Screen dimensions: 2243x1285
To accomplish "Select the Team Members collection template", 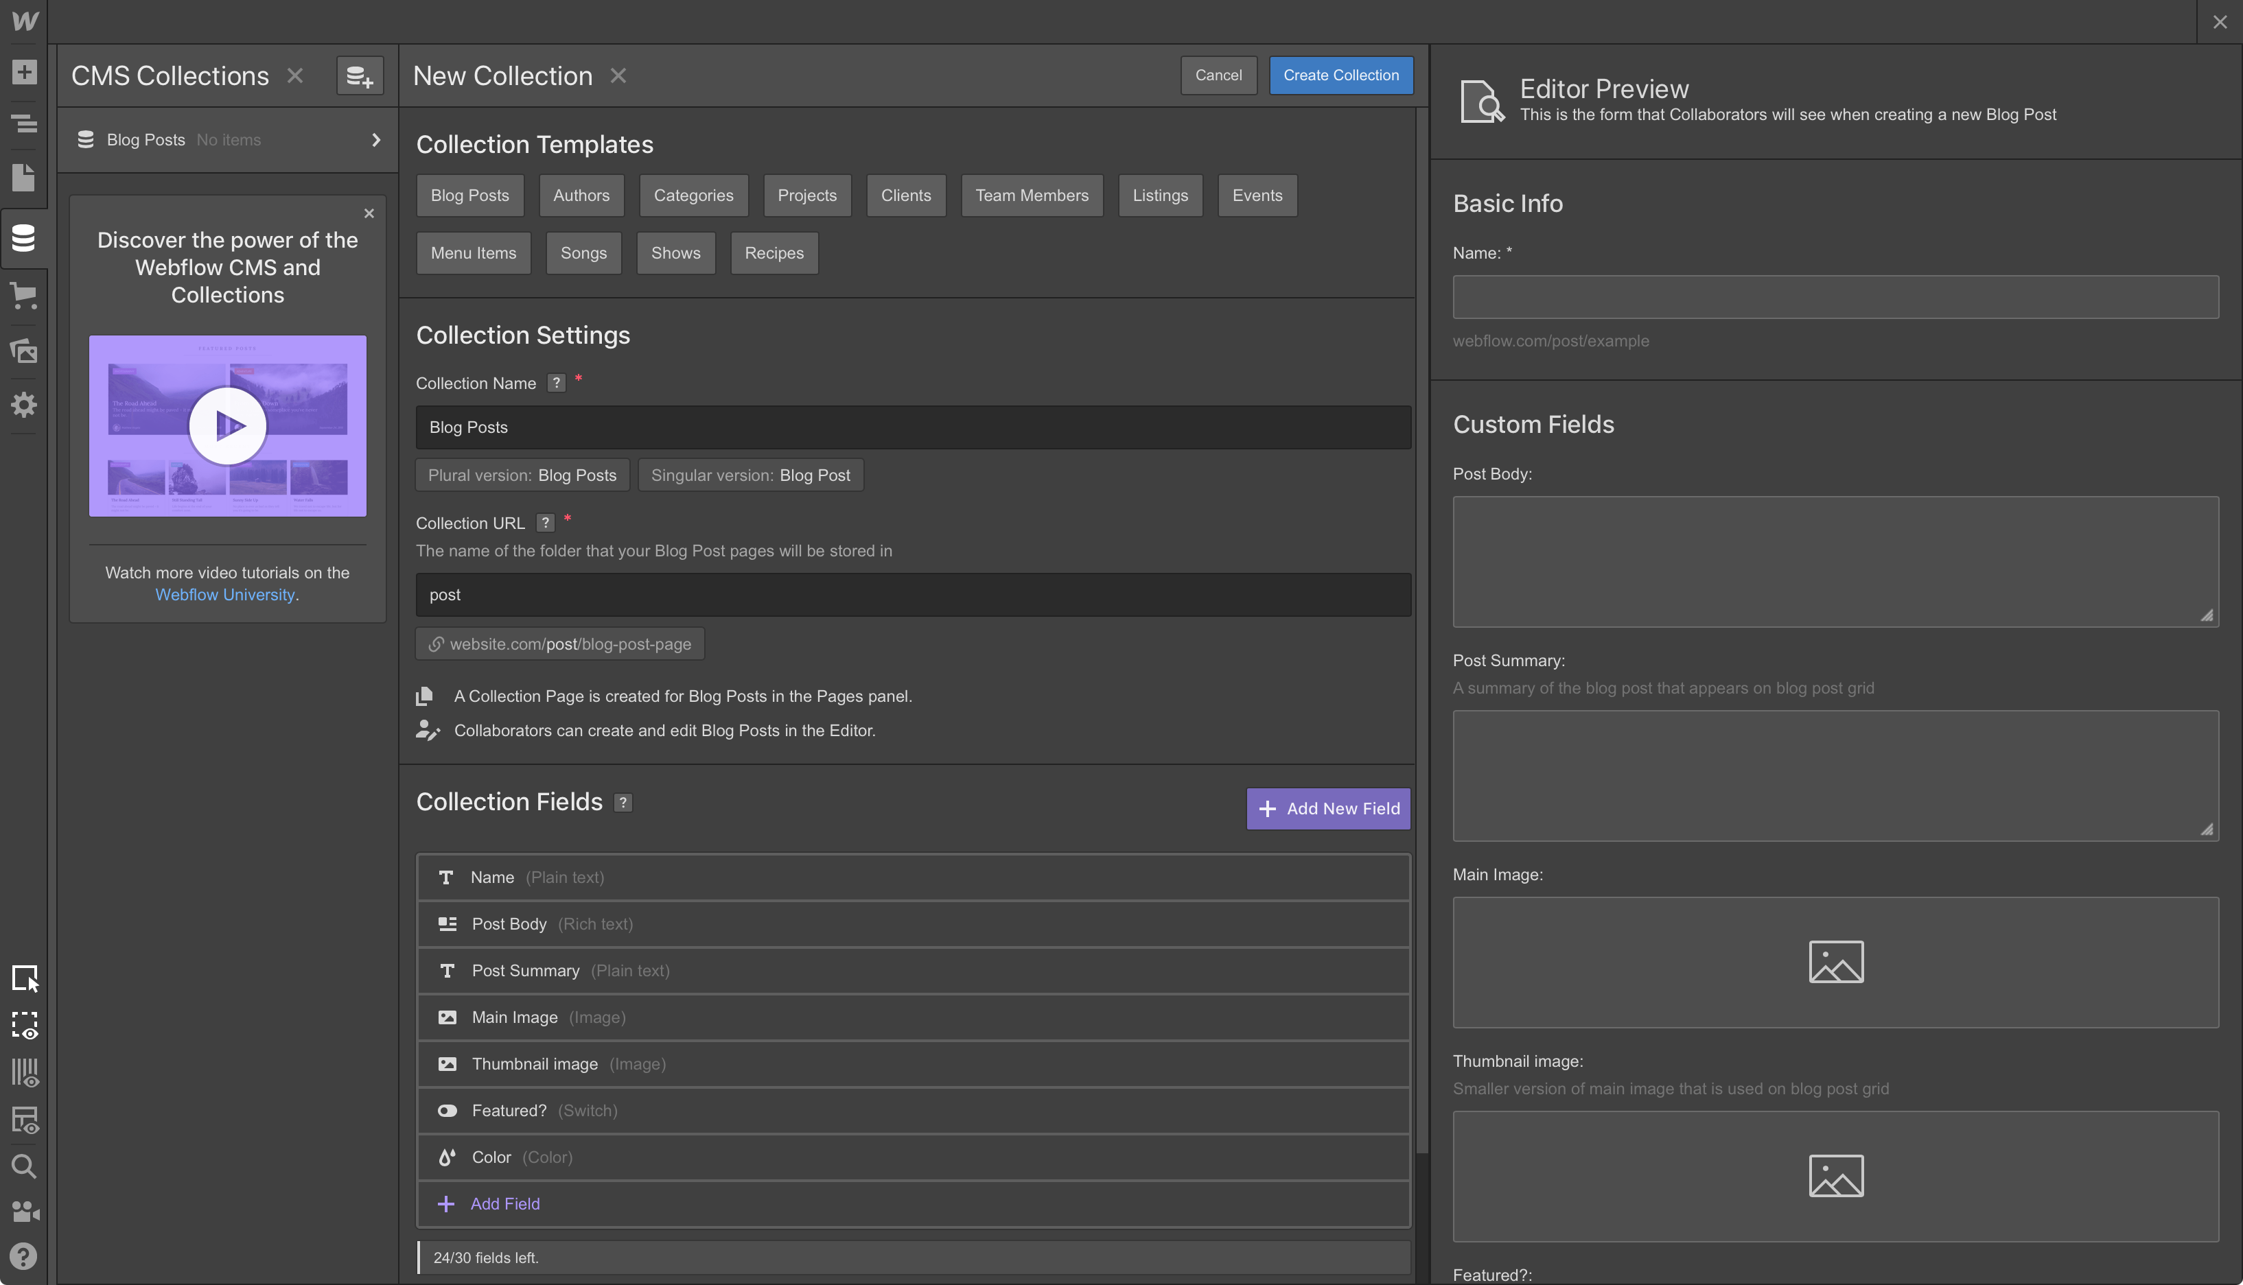I will click(x=1031, y=195).
